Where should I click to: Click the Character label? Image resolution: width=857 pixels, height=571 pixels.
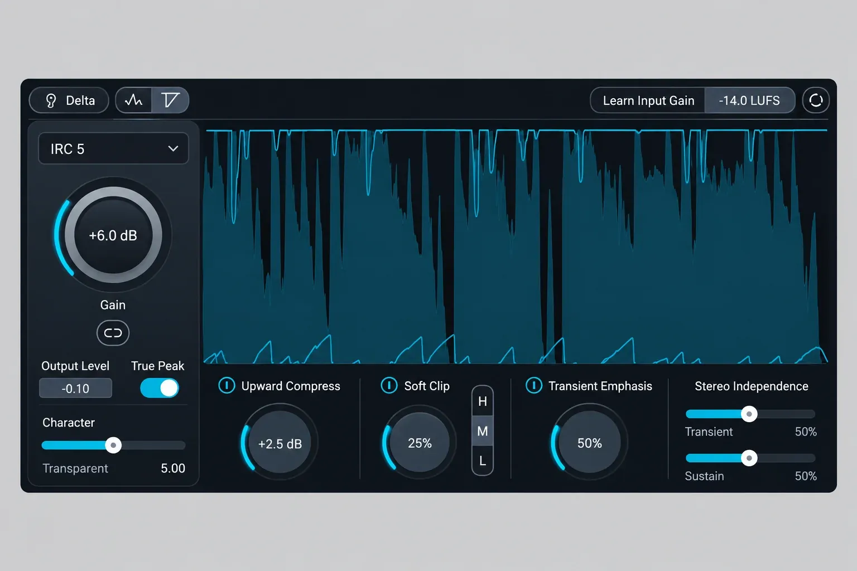[x=69, y=423]
